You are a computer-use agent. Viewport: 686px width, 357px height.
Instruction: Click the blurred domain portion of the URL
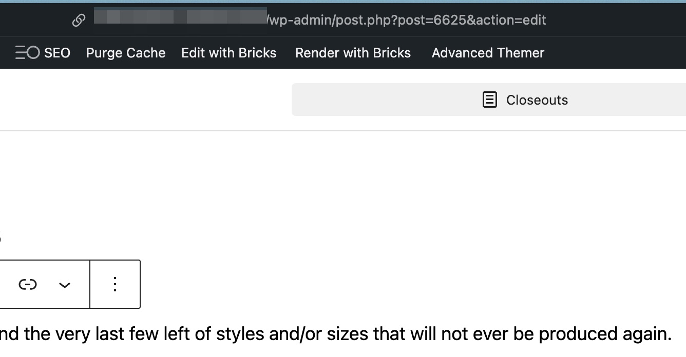click(180, 16)
